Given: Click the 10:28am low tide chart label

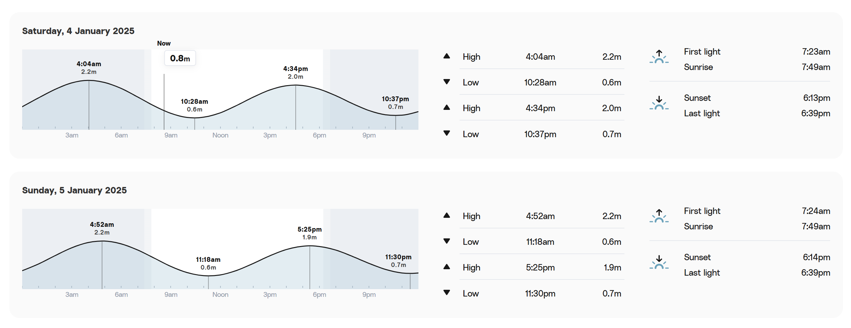Looking at the screenshot, I should click(194, 105).
